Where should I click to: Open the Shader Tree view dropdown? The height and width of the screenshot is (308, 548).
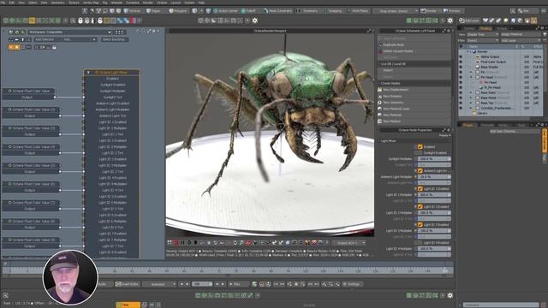point(483,34)
